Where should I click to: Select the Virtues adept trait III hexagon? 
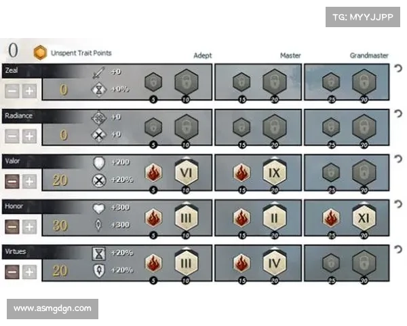click(x=187, y=264)
